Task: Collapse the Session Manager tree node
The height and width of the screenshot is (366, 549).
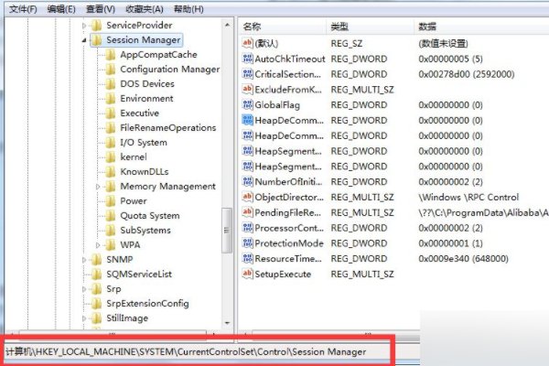Action: pos(84,40)
